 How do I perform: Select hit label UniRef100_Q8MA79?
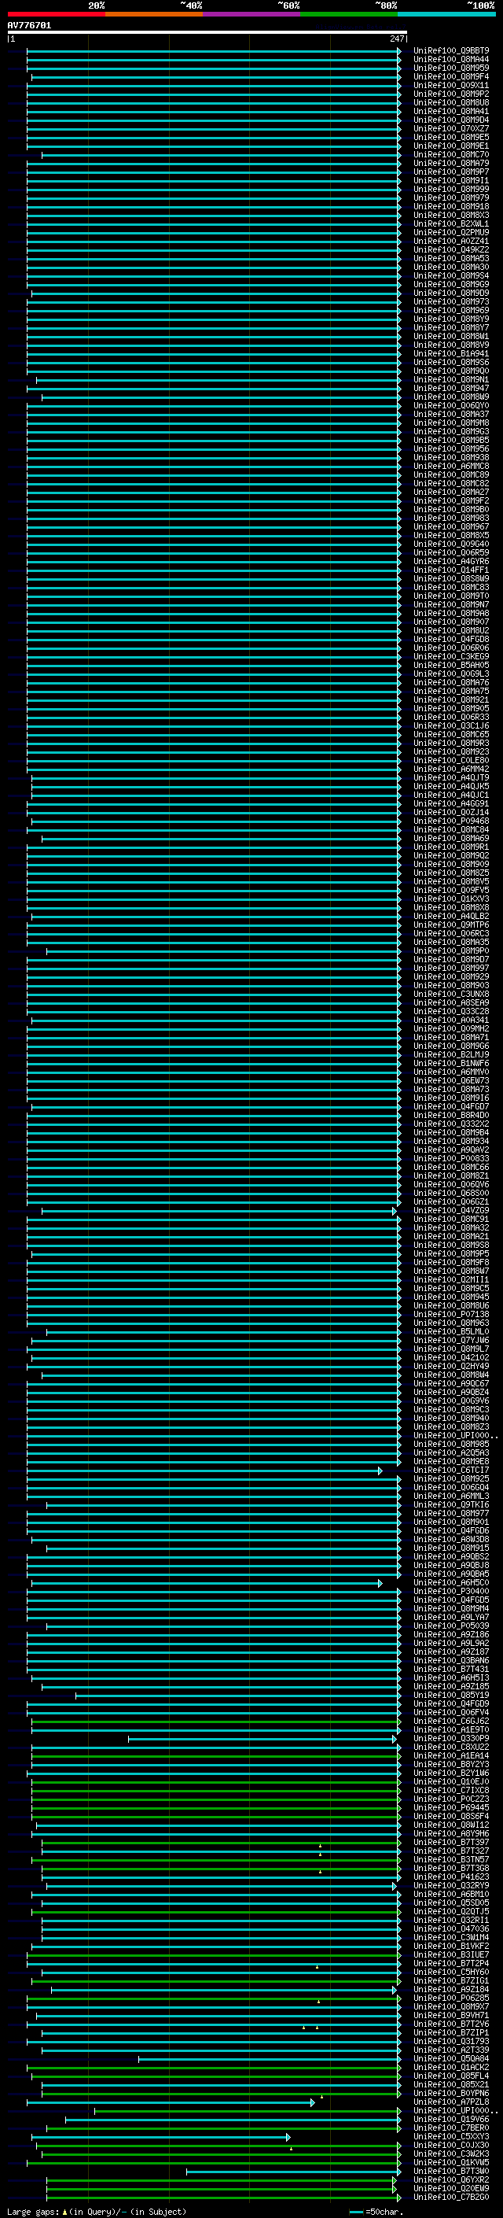coord(451,164)
